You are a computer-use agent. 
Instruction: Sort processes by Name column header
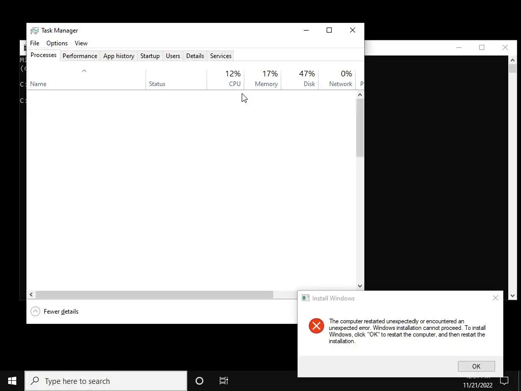coord(86,79)
